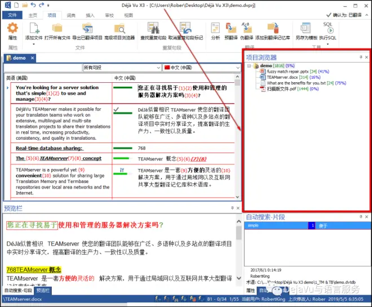
Task: Click the open folder quick access icon
Action: 25,5
